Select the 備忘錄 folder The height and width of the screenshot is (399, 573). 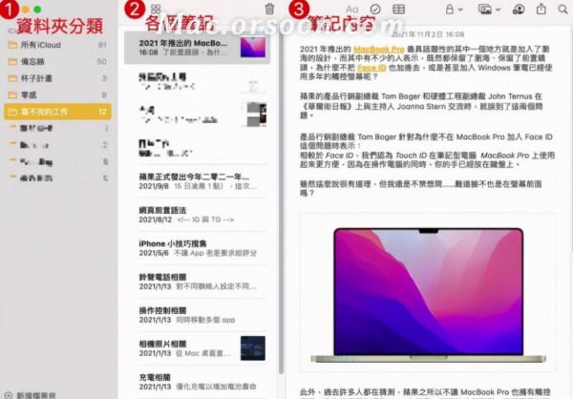point(57,61)
